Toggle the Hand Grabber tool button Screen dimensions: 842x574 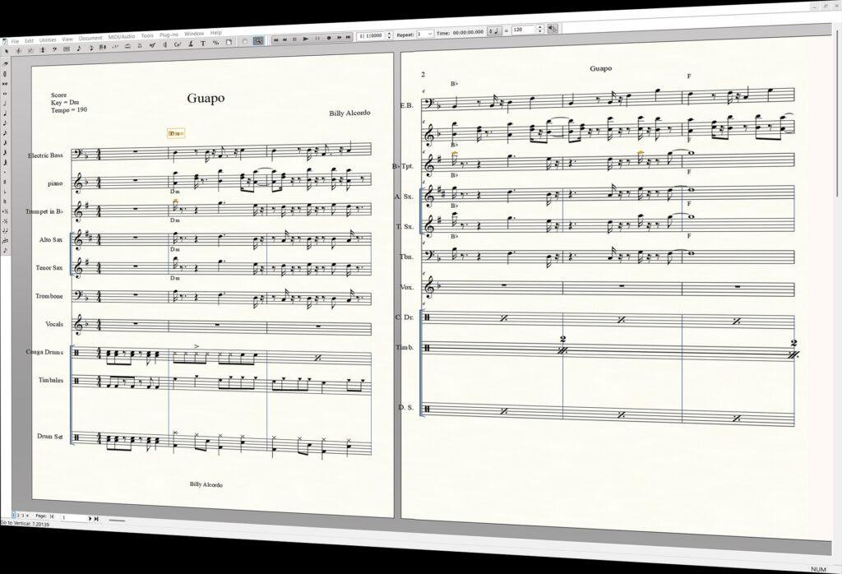pos(244,41)
